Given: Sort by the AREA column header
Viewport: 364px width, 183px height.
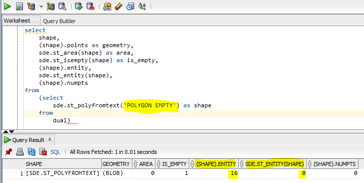Looking at the screenshot, I should tap(143, 164).
